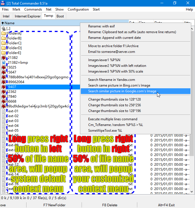Image resolution: width=195 pixels, height=208 pixels.
Task: Switch to the Internet Explorer tab
Action: click(28, 16)
